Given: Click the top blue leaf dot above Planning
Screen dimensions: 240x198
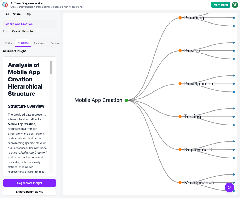Looking at the screenshot, I should click(233, 18).
